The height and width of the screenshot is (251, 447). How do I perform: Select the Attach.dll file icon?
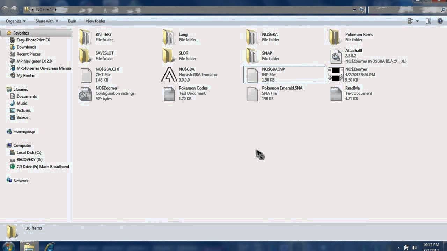[336, 56]
